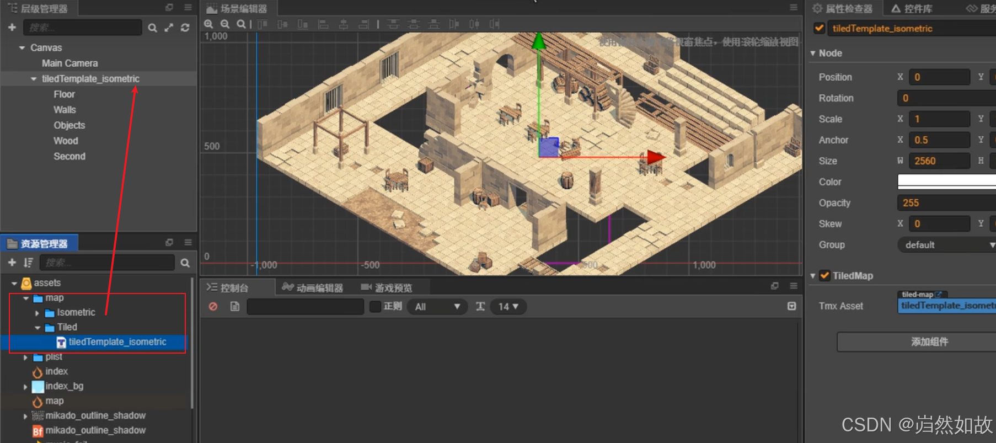Click the Color swatch in Node properties
This screenshot has height=443, width=996.
[x=947, y=182]
